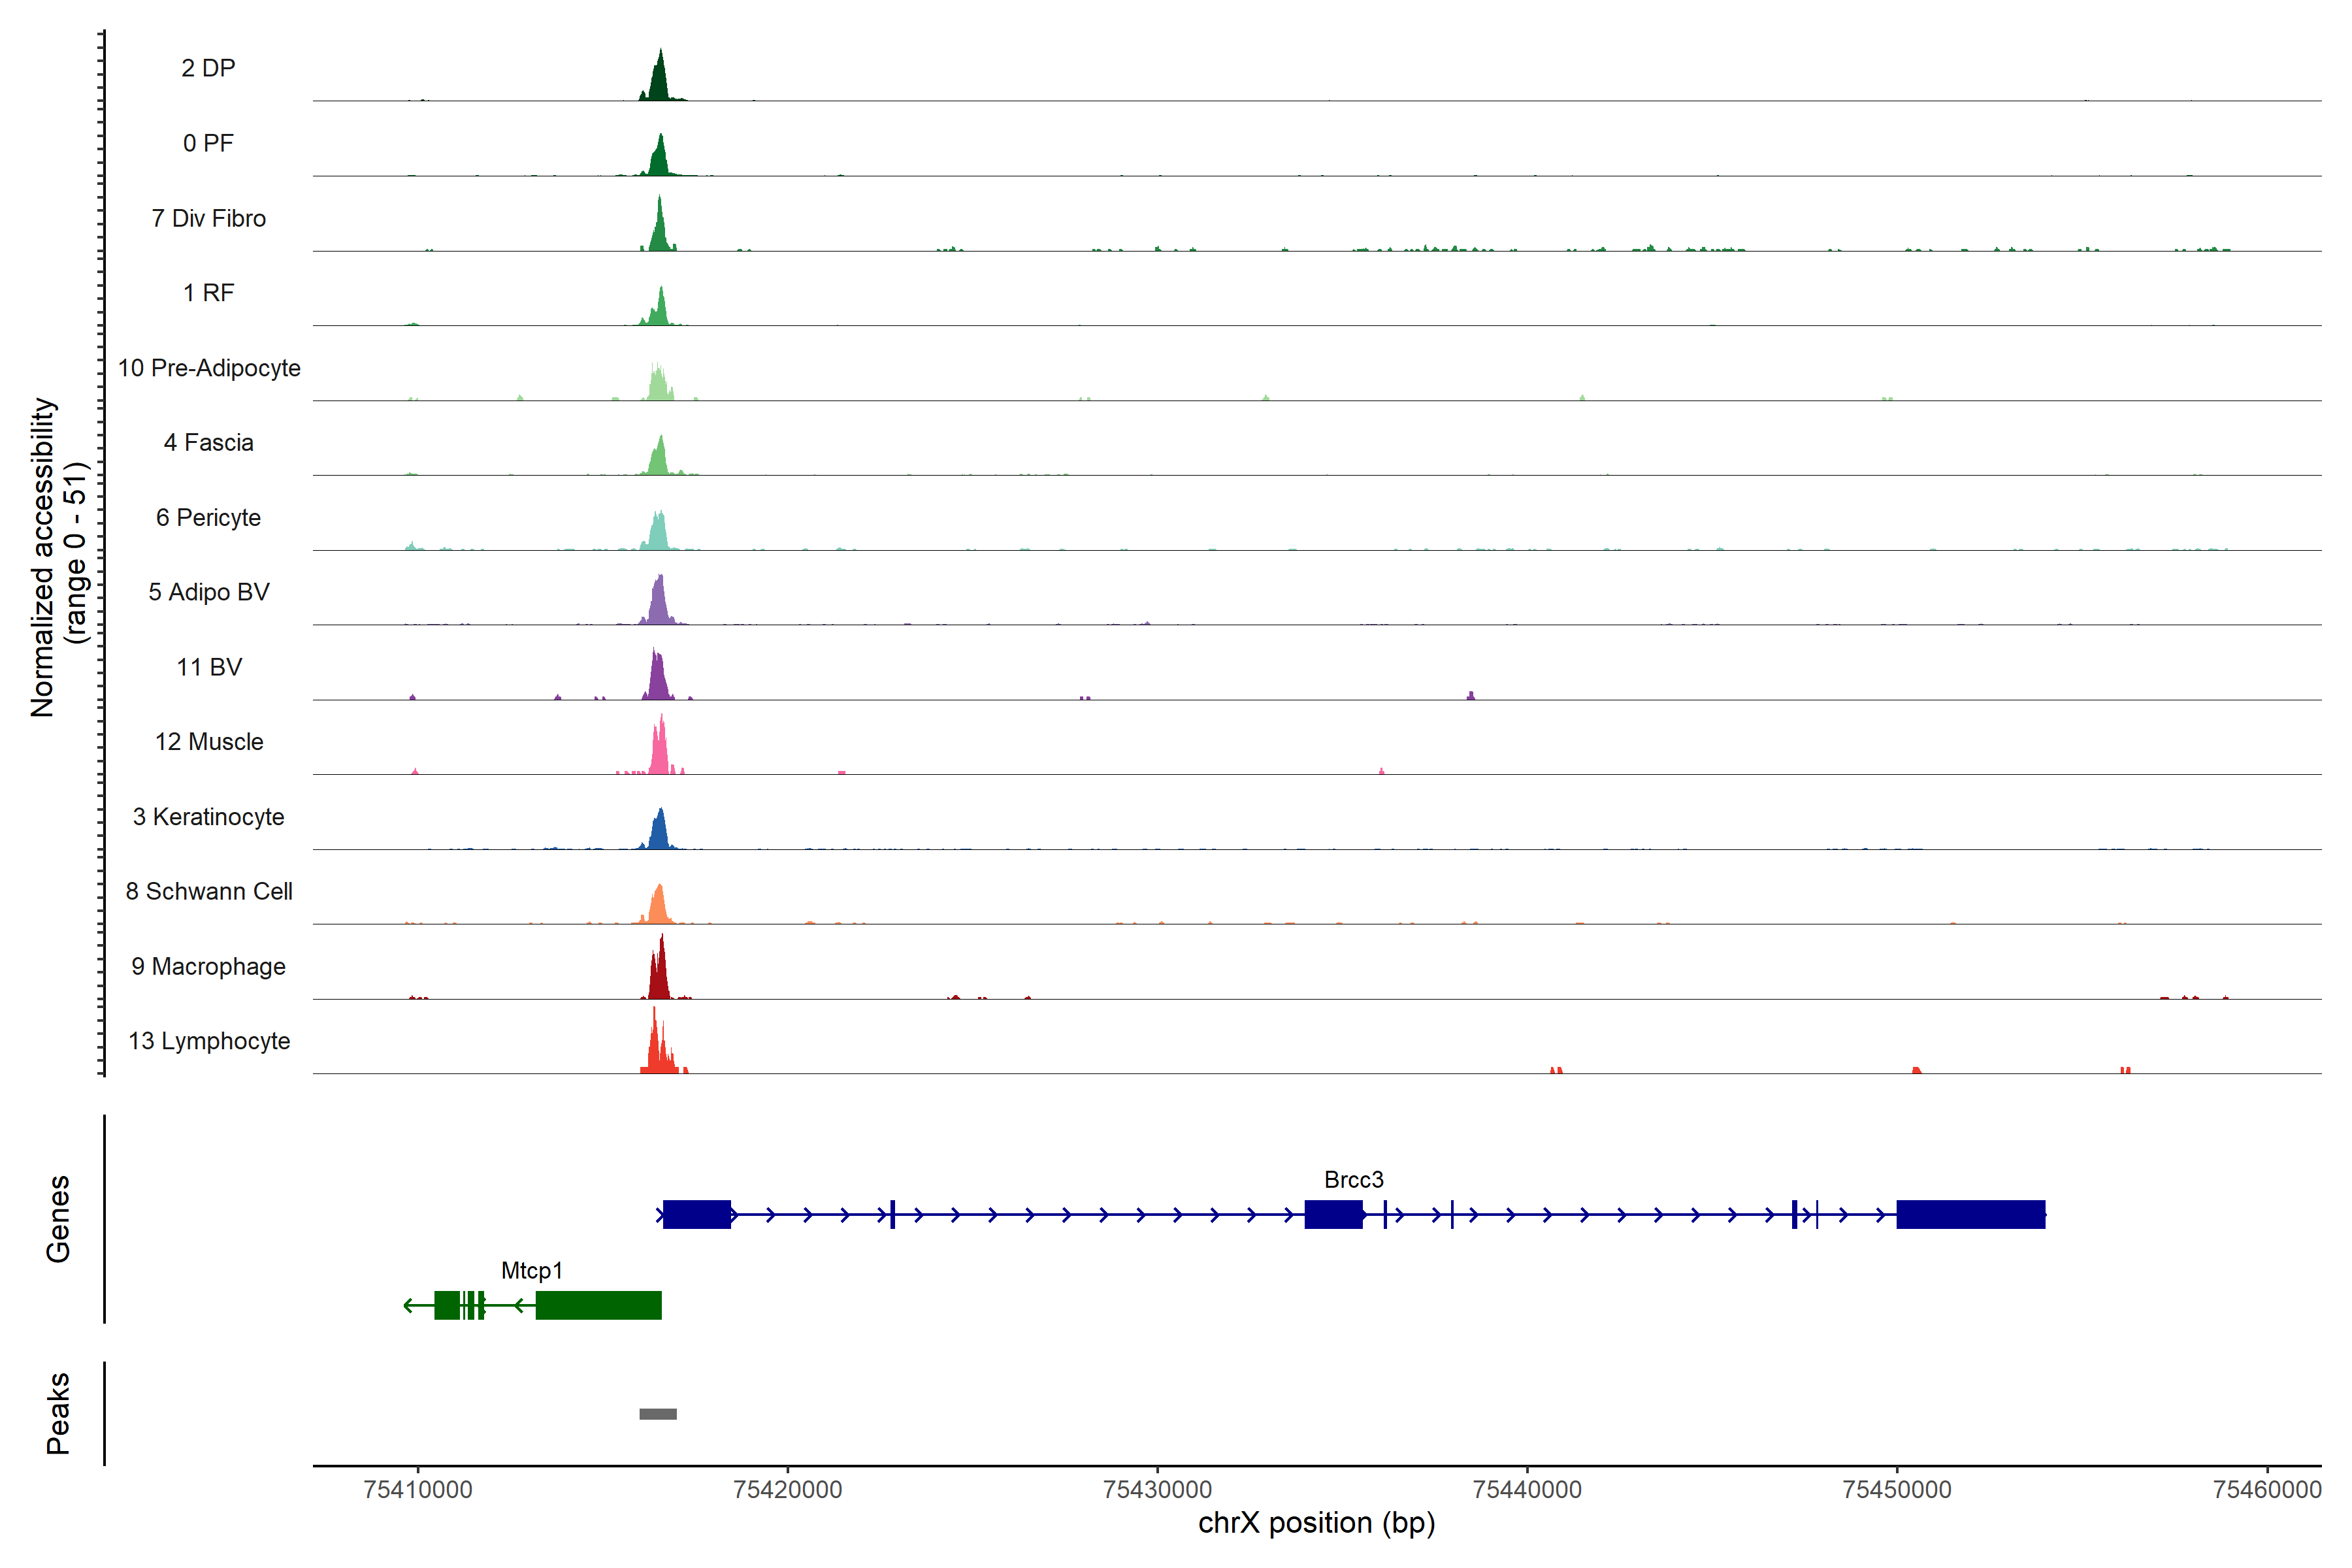Click the 13 Lymphocyte track label
Image resolution: width=2352 pixels, height=1568 pixels.
point(209,1041)
